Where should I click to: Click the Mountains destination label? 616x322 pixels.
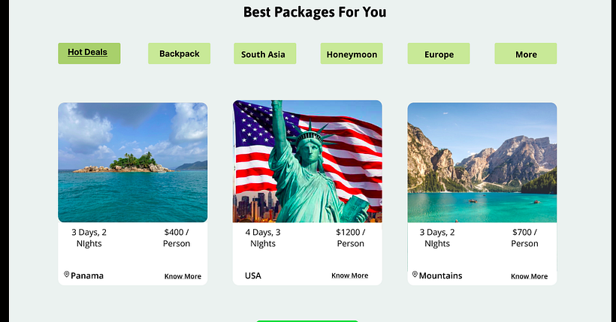coord(440,275)
